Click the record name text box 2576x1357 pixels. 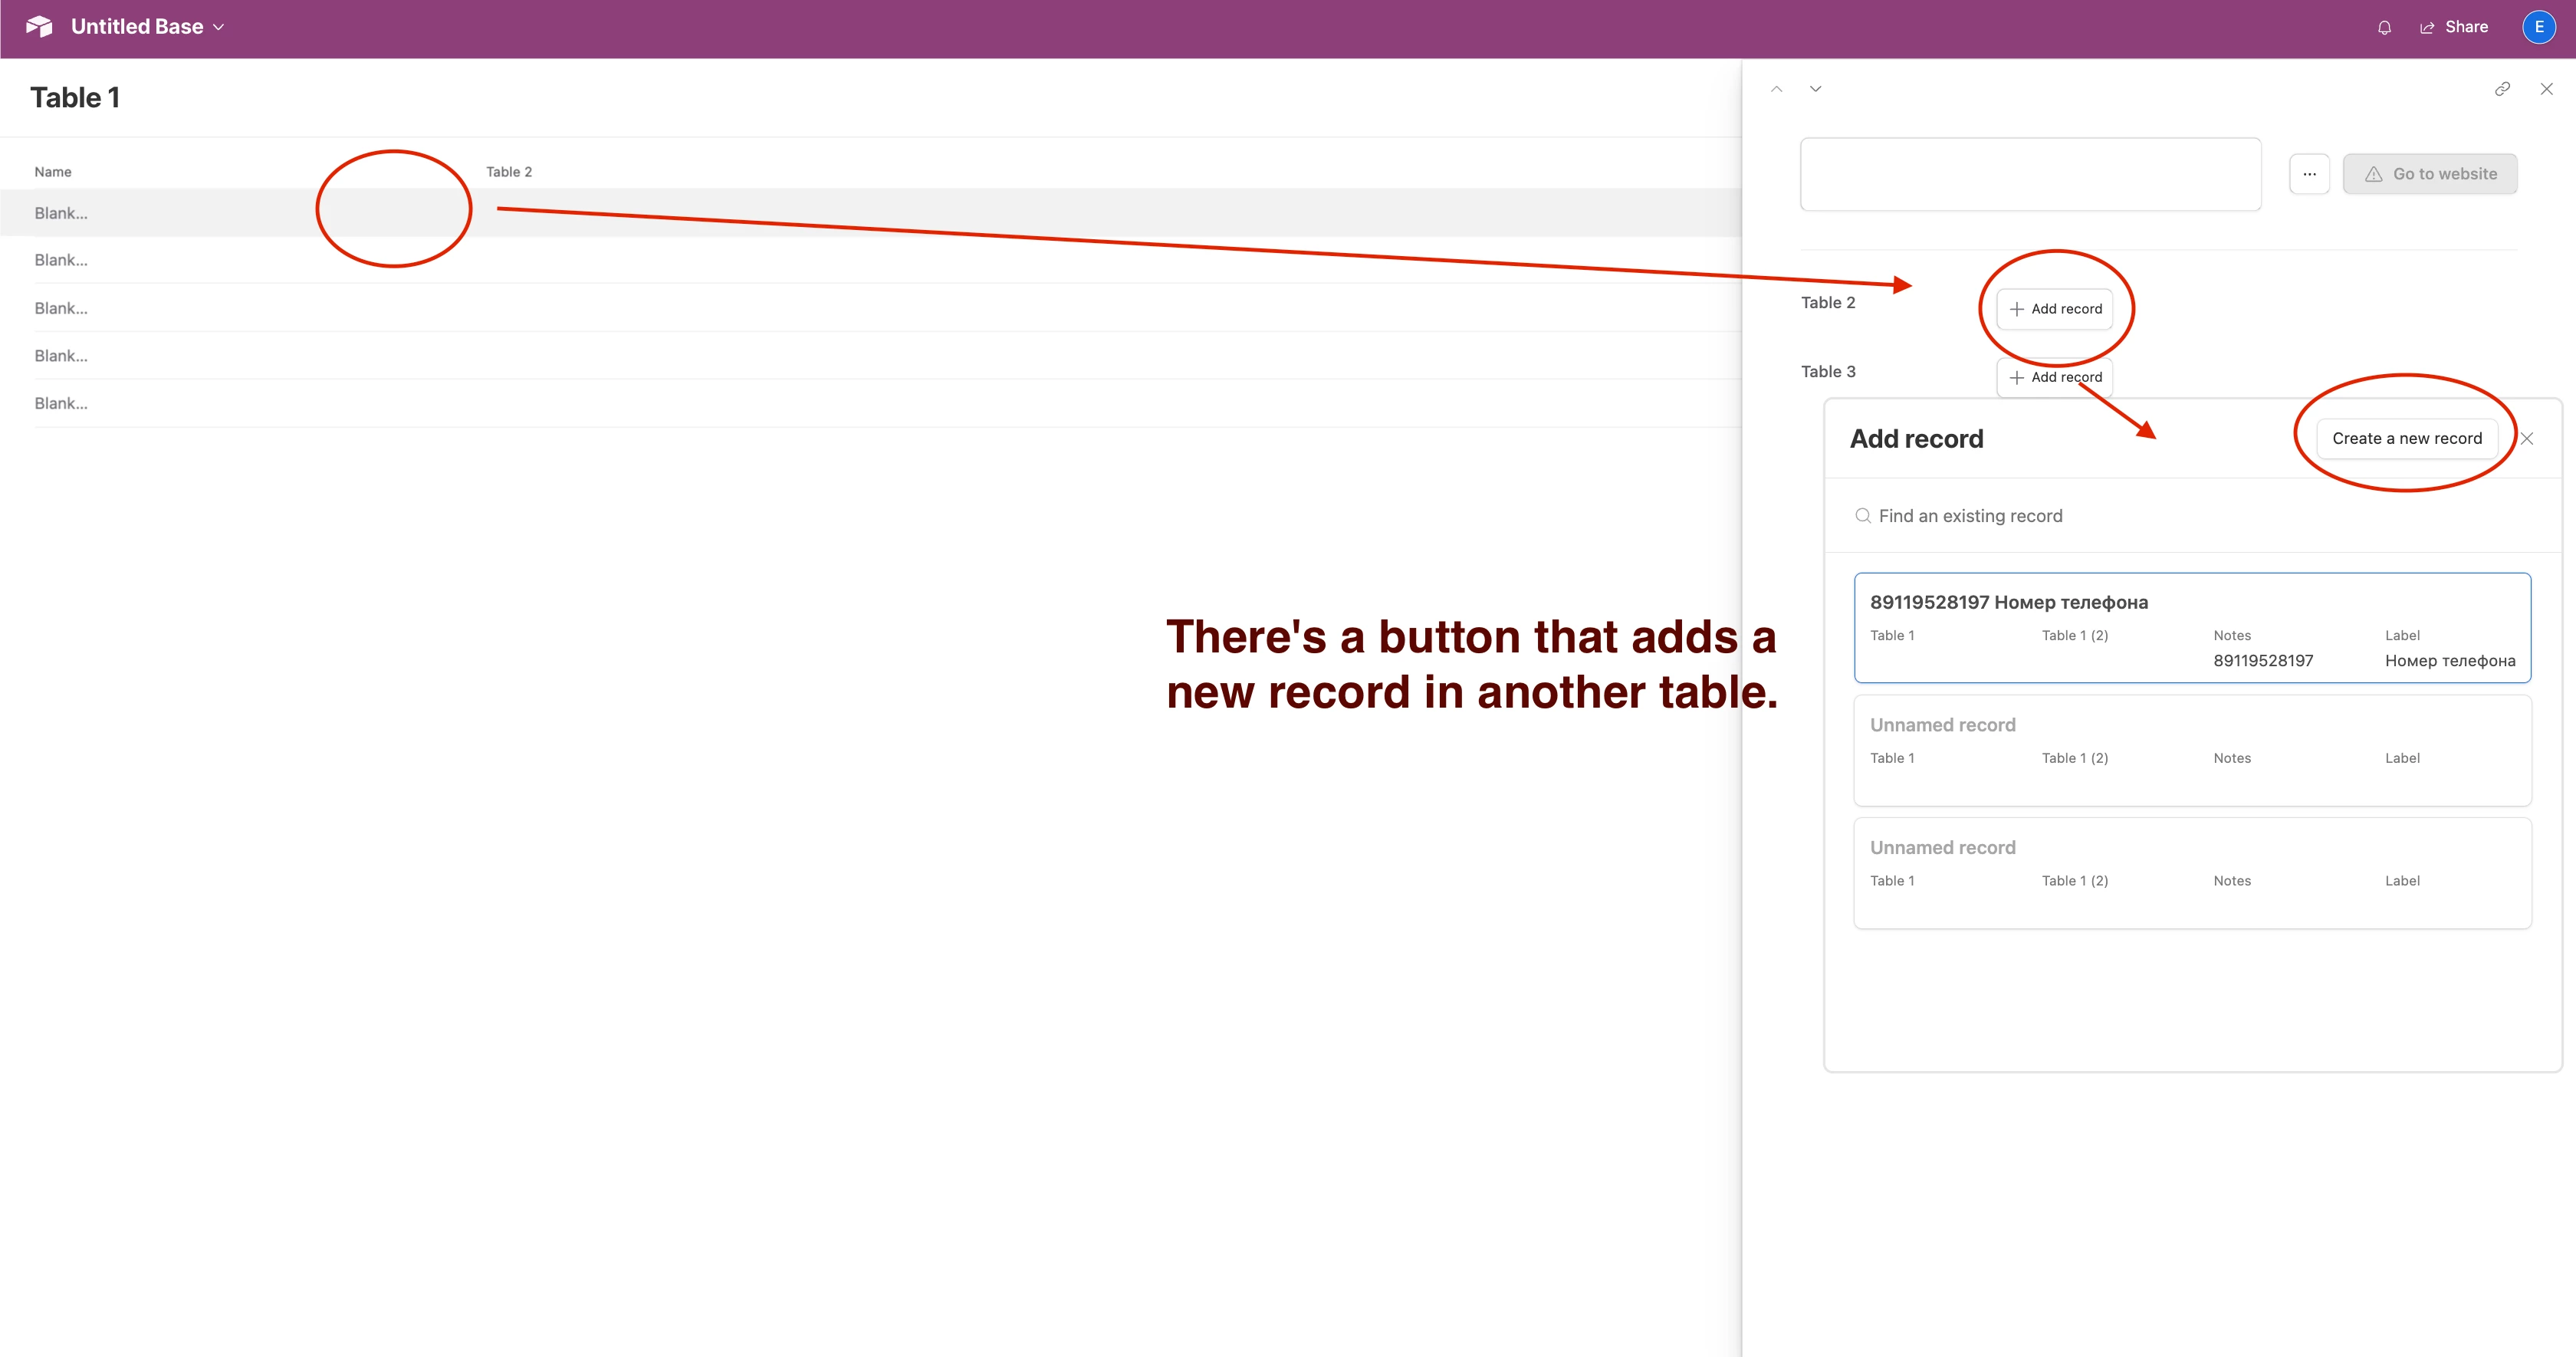[2030, 174]
